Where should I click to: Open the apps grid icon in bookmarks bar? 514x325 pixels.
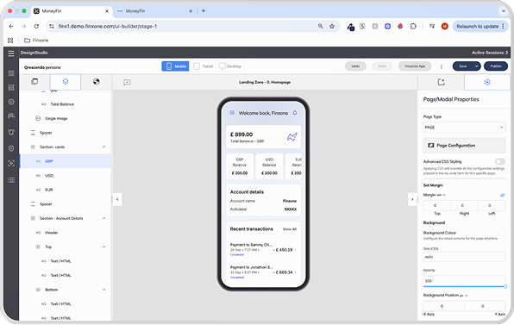click(x=10, y=41)
